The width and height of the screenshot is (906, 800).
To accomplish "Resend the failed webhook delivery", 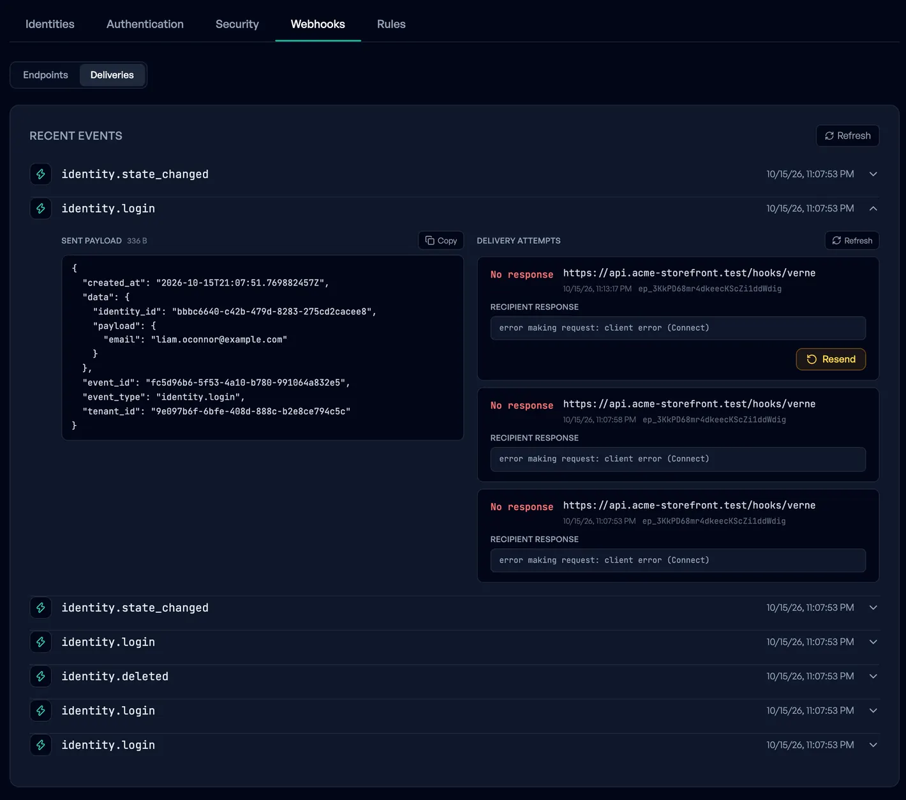I will click(831, 359).
